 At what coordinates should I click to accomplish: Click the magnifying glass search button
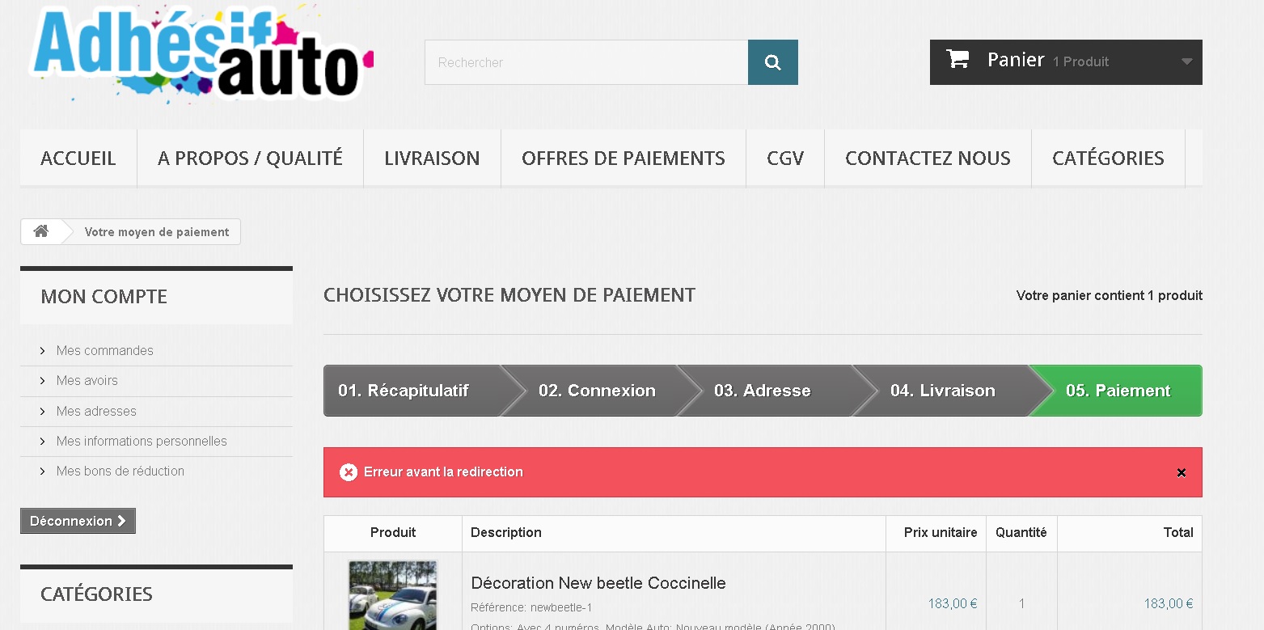[772, 62]
